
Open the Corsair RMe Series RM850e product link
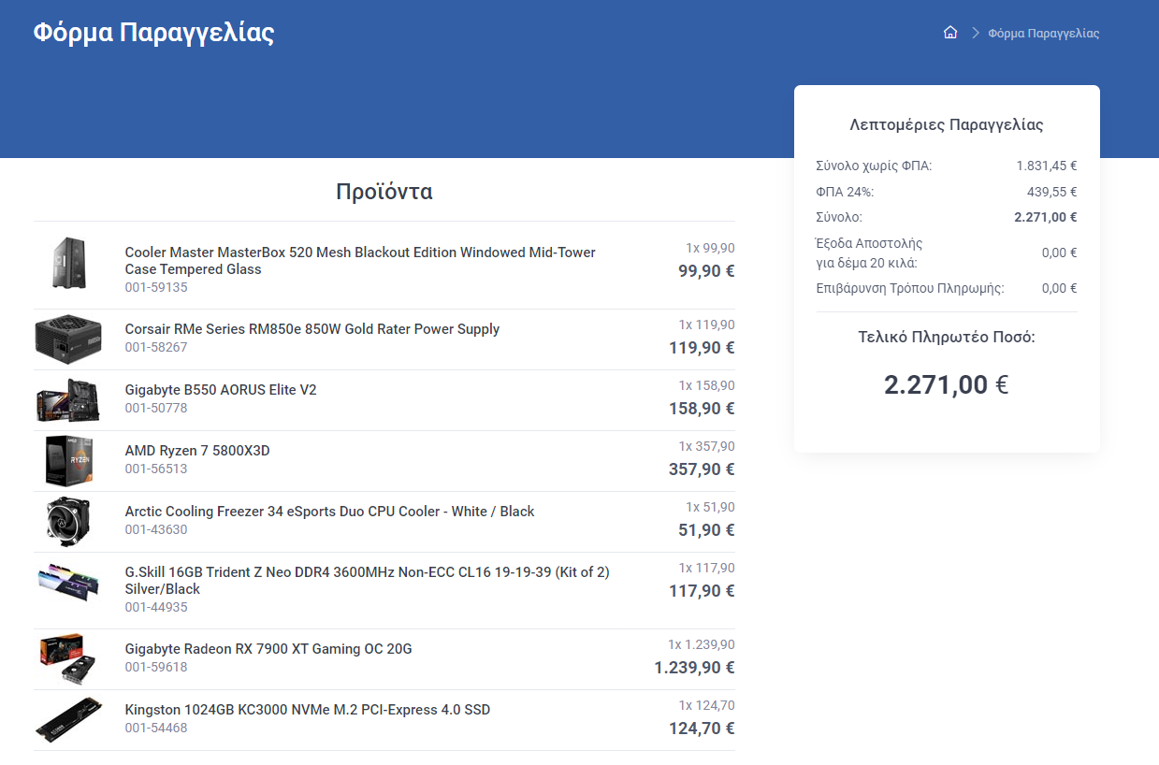click(312, 329)
